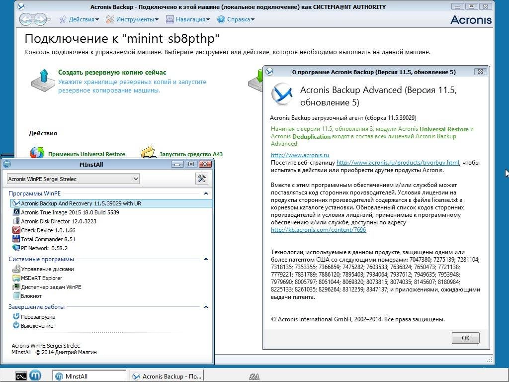
Task: Select PE Network 0.58.2 entry
Action: point(44,248)
